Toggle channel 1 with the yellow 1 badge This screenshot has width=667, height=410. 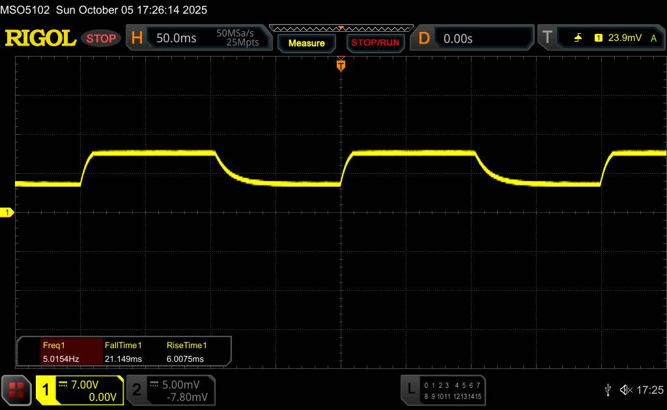46,390
